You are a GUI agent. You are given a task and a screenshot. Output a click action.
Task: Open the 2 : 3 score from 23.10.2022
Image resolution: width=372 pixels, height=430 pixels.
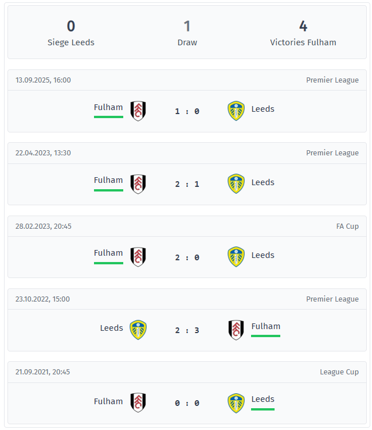187,330
